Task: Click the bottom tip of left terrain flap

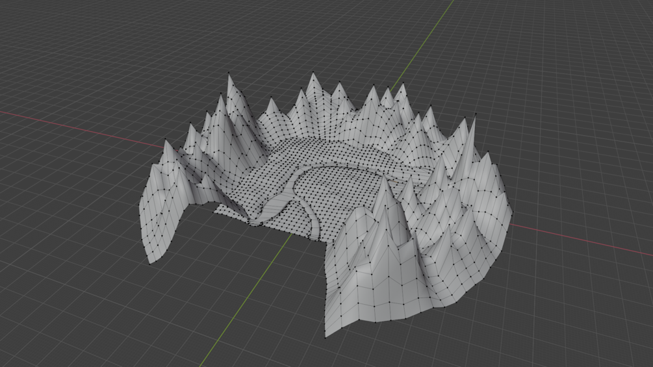Action: [x=150, y=263]
